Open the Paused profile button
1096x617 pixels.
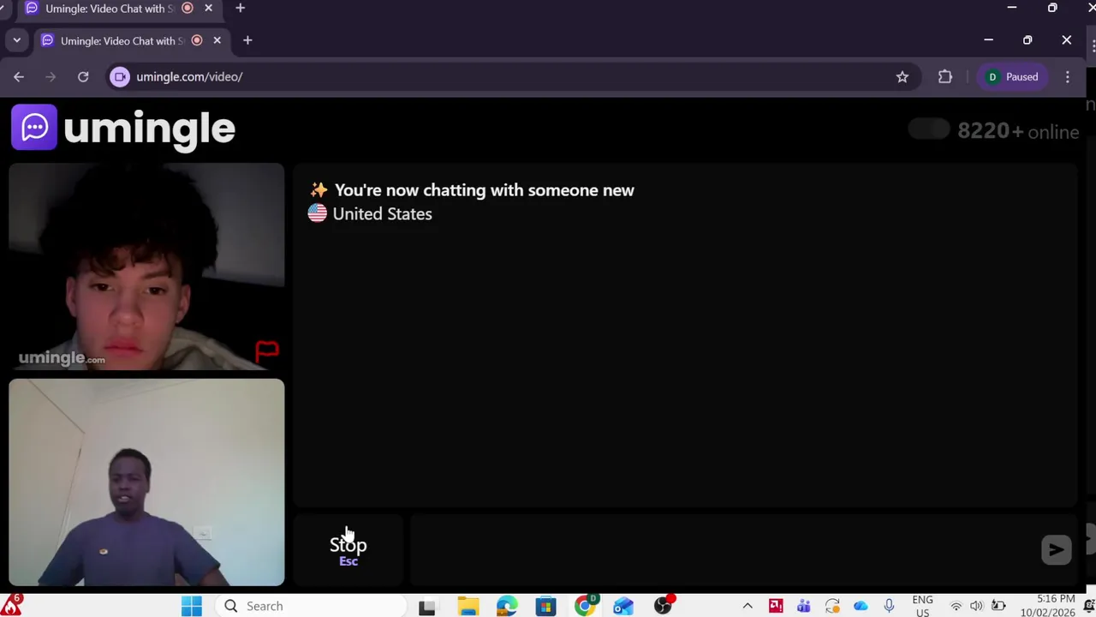tap(1012, 76)
